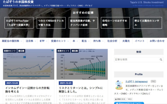Open the 配当再投資が自動、サクソバンク証券 box
Image resolution: width=167 pixels, height=104 pixels.
pyautogui.click(x=83, y=23)
